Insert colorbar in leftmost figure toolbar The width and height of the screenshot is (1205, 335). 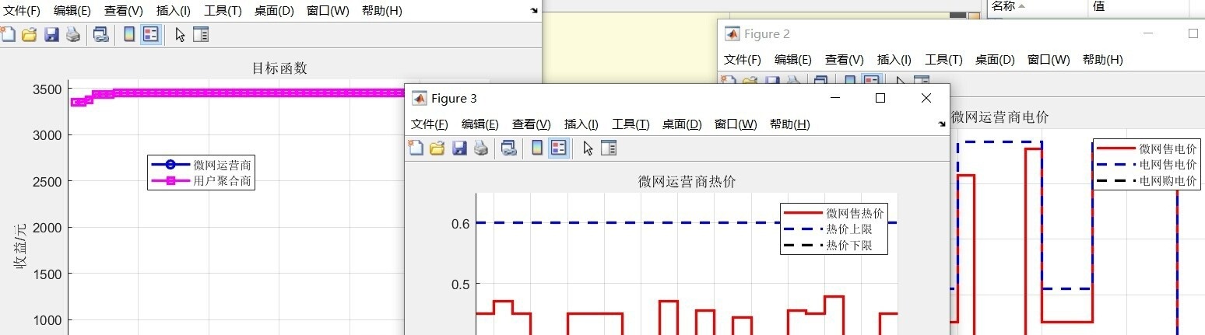click(x=129, y=34)
